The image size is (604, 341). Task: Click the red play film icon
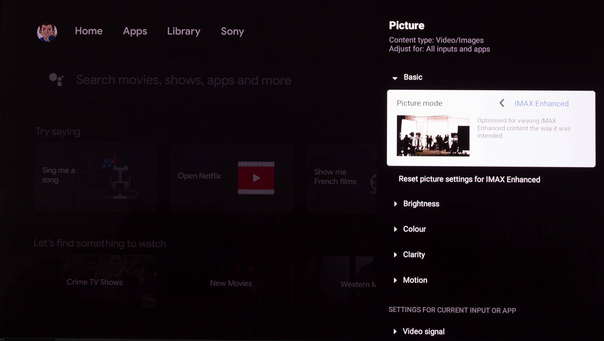coord(256,178)
